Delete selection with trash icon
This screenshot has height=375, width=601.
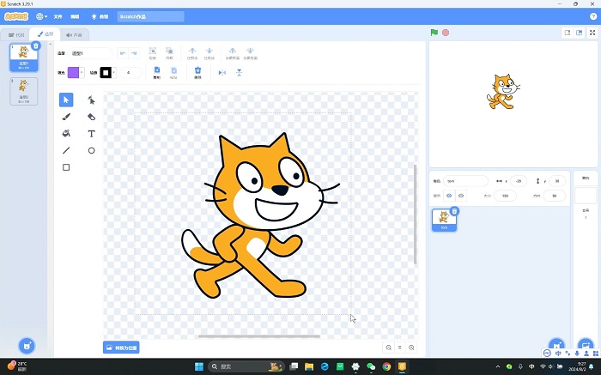click(197, 72)
